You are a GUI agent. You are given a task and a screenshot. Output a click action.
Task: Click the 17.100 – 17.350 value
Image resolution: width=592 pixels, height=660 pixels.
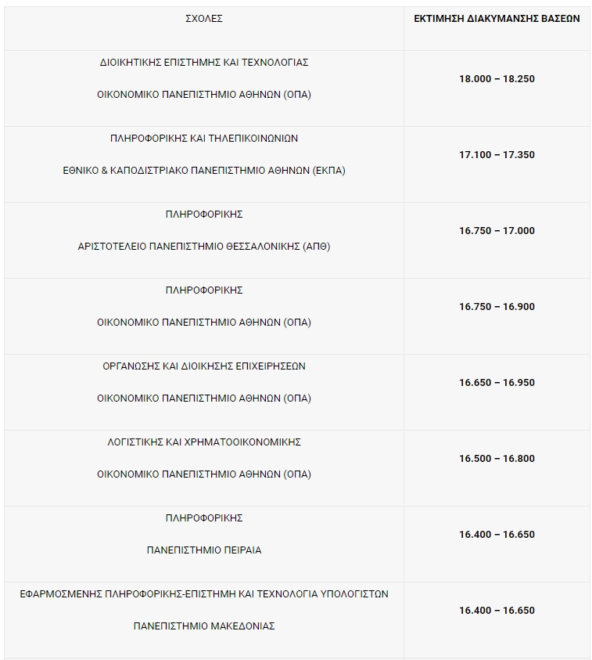[x=497, y=155]
